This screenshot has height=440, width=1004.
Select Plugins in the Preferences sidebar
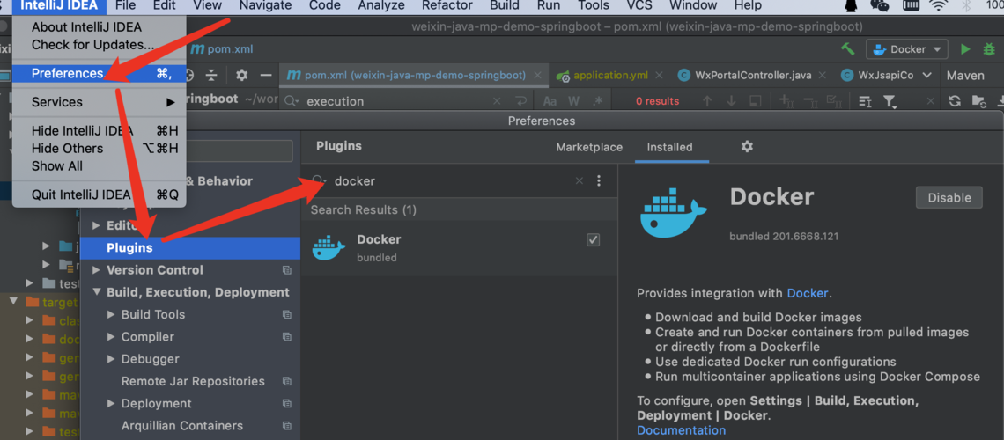(190, 248)
